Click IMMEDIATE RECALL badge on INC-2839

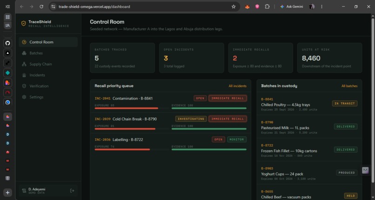tap(228, 119)
